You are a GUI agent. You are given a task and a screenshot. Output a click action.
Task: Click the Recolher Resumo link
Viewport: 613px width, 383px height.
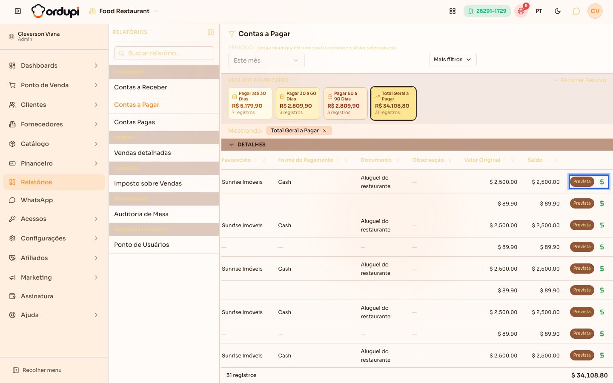(580, 80)
